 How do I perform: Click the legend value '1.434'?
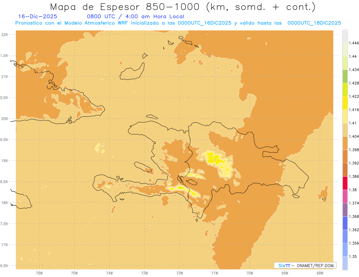point(354,70)
